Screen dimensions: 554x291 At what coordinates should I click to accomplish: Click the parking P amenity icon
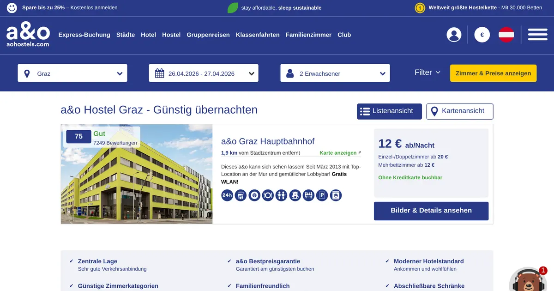click(322, 195)
